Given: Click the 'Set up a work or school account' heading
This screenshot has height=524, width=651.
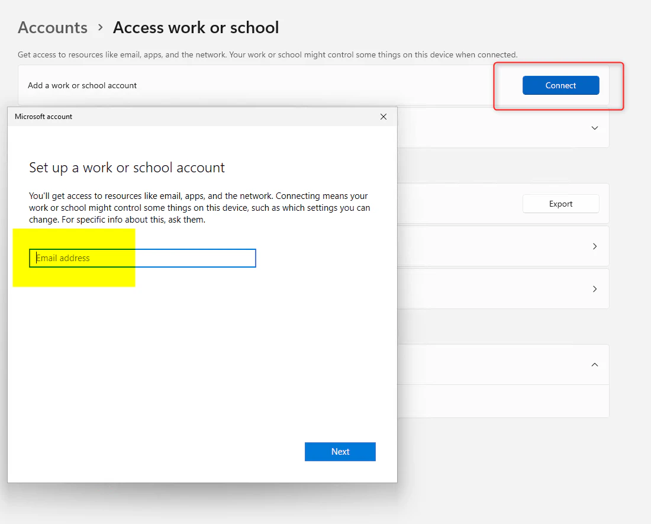Looking at the screenshot, I should click(x=127, y=168).
